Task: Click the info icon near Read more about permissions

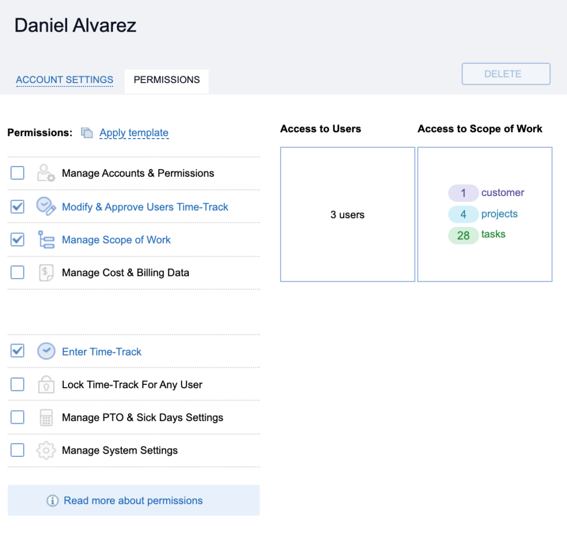Action: [53, 500]
